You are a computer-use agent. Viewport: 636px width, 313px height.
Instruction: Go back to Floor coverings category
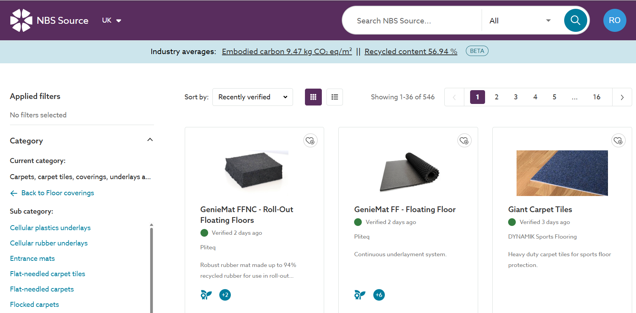pos(52,193)
